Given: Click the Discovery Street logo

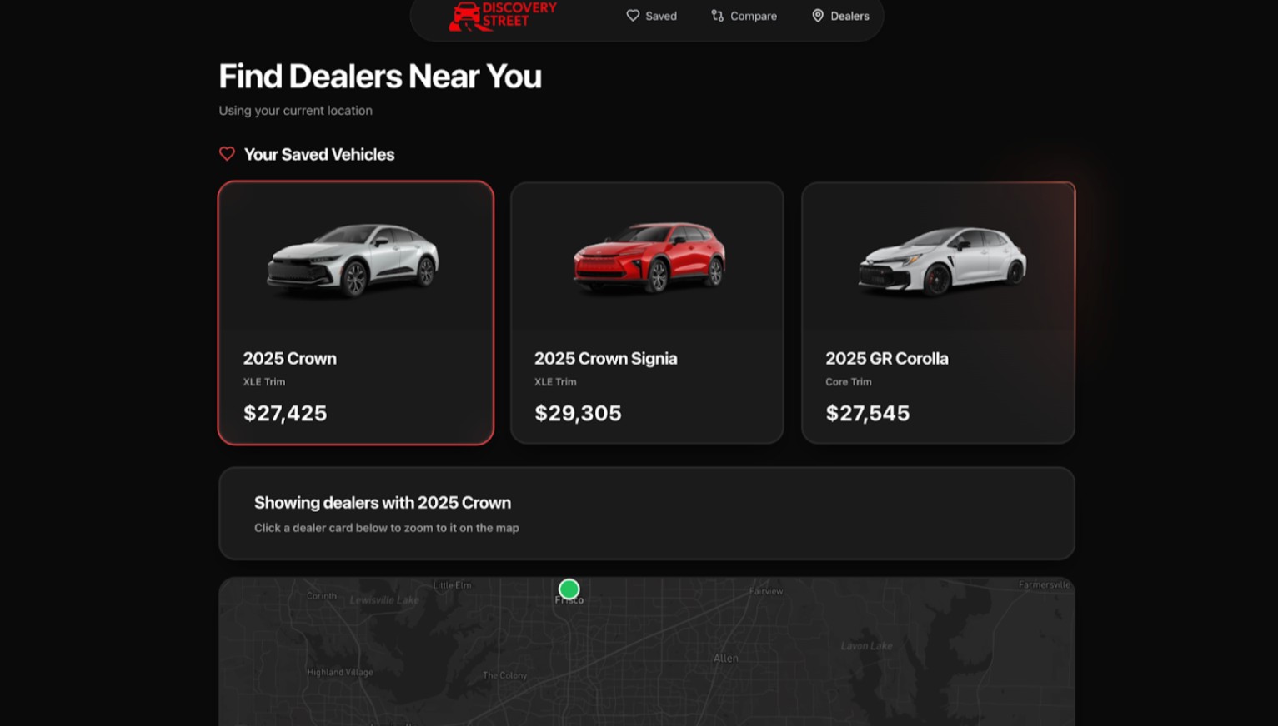Looking at the screenshot, I should coord(503,15).
